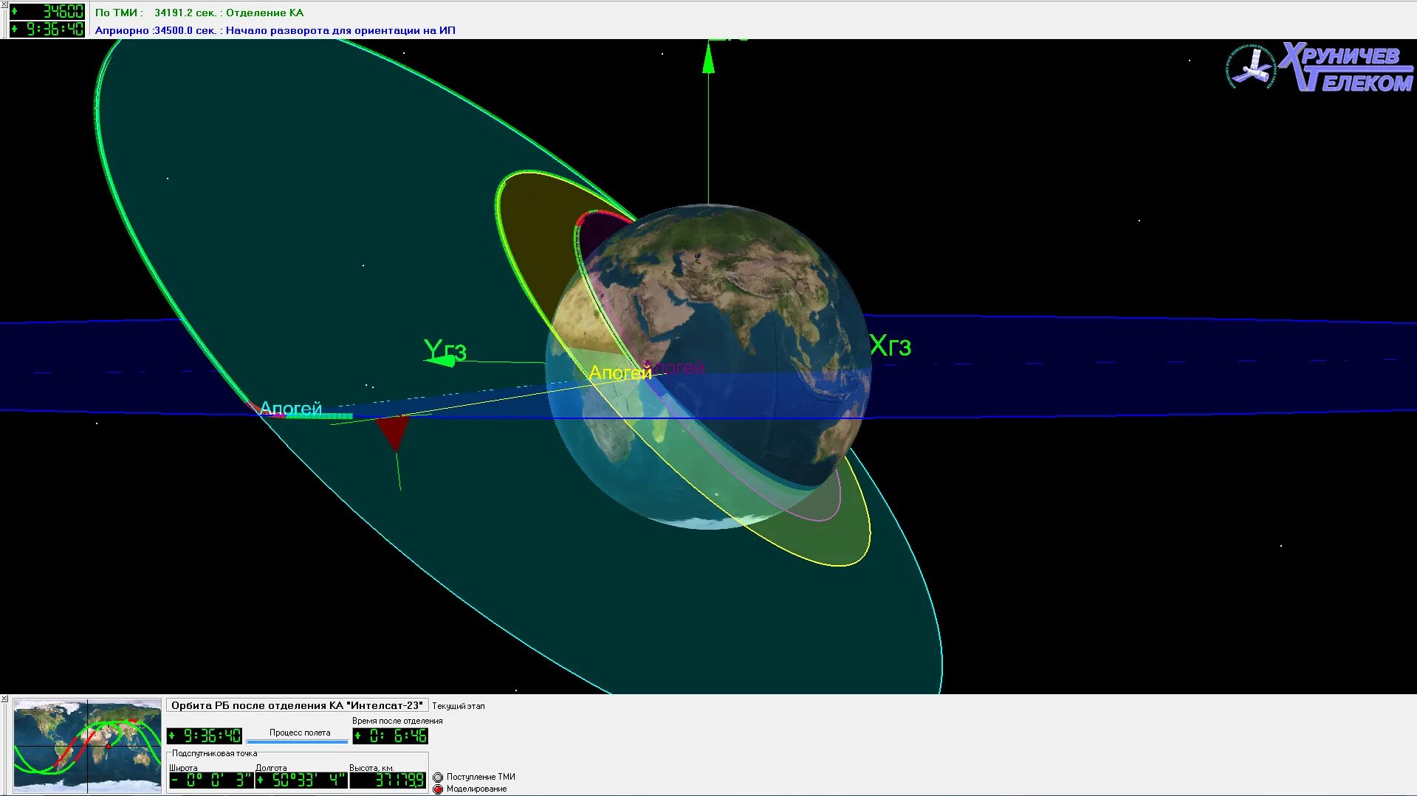The width and height of the screenshot is (1417, 796).
Task: Click the Yгз axis label
Action: [445, 350]
